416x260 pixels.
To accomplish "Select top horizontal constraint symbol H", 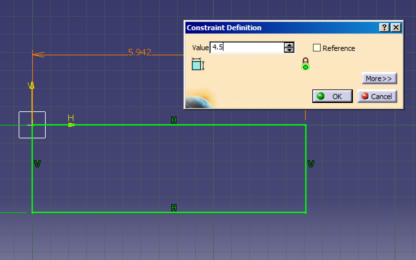I will point(174,120).
